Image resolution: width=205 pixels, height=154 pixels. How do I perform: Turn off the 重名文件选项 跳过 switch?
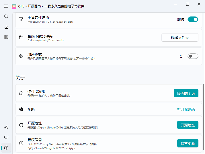point(193,19)
